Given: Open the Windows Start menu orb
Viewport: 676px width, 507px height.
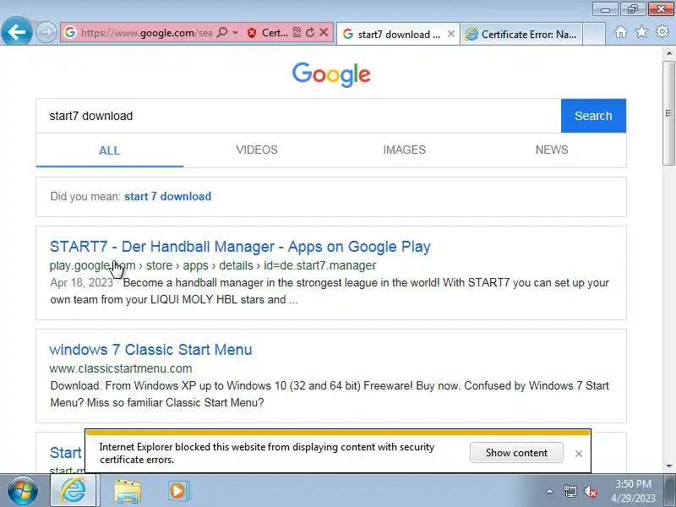Looking at the screenshot, I should (x=23, y=491).
